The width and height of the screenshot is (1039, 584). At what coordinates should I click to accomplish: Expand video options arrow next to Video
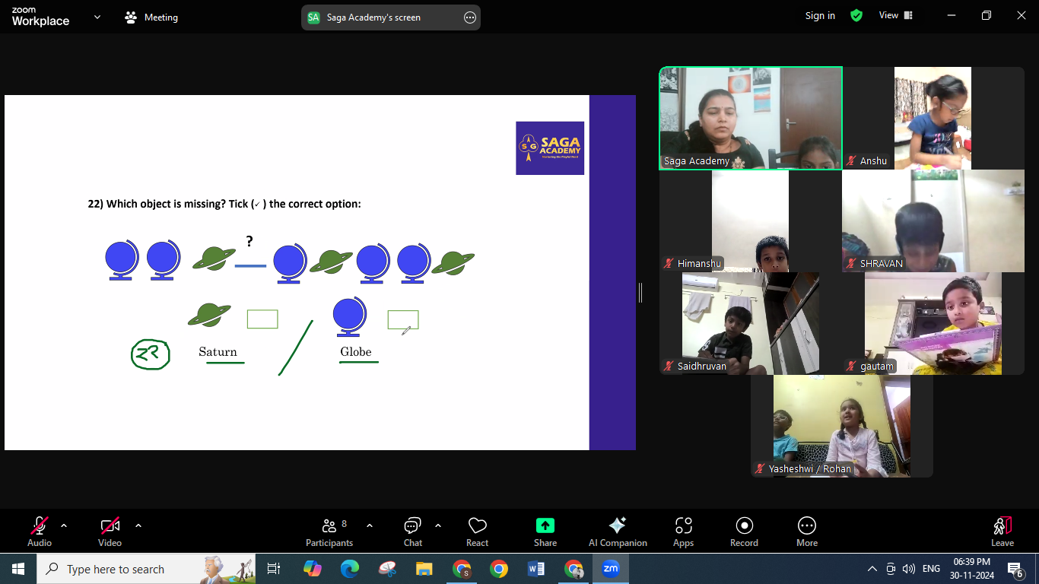click(138, 525)
